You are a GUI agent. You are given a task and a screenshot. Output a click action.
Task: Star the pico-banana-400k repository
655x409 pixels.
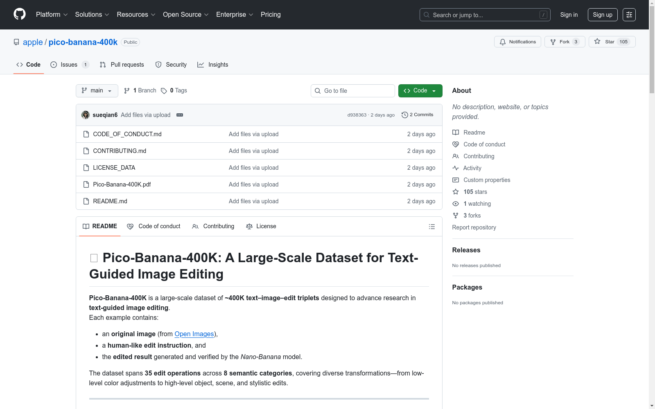coord(612,42)
